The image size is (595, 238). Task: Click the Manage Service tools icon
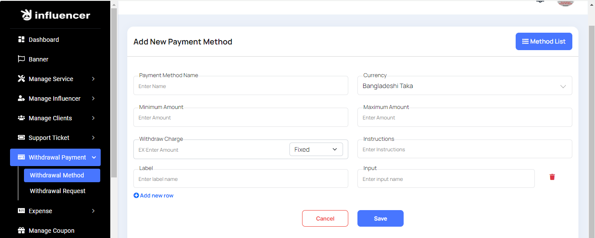coord(21,79)
